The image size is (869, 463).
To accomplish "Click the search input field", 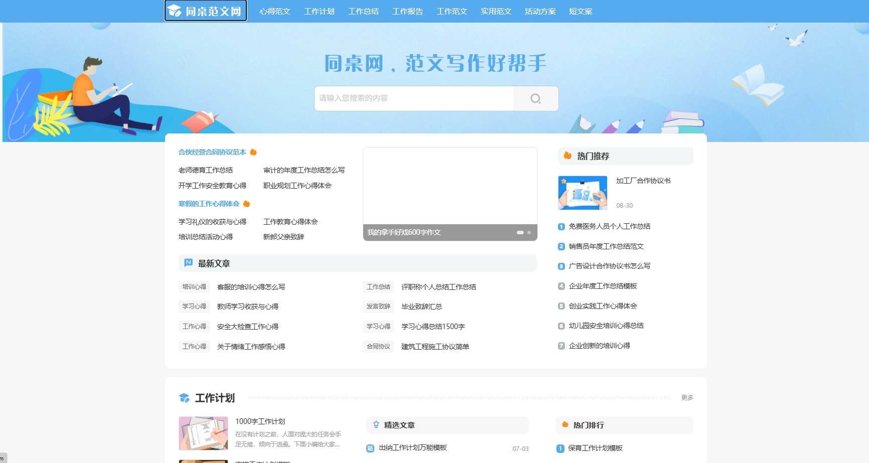I will tap(413, 98).
